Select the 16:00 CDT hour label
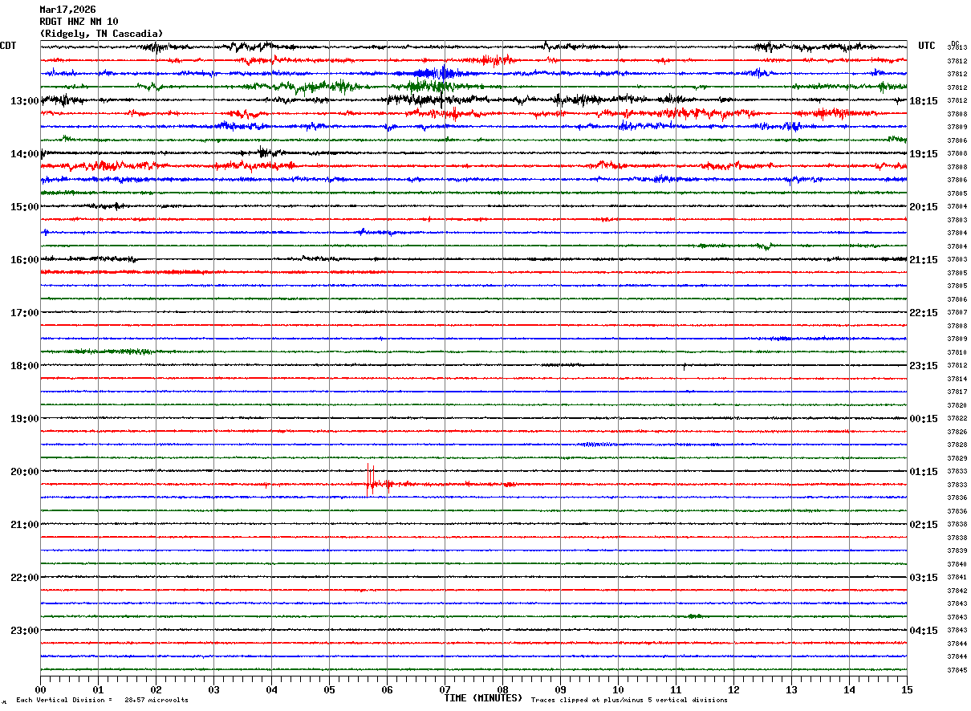This screenshot has width=971, height=711. click(x=25, y=260)
